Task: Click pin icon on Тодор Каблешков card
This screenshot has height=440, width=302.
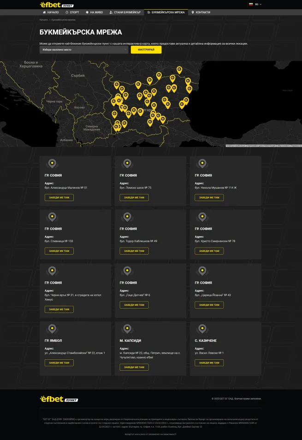Action: [x=127, y=217]
